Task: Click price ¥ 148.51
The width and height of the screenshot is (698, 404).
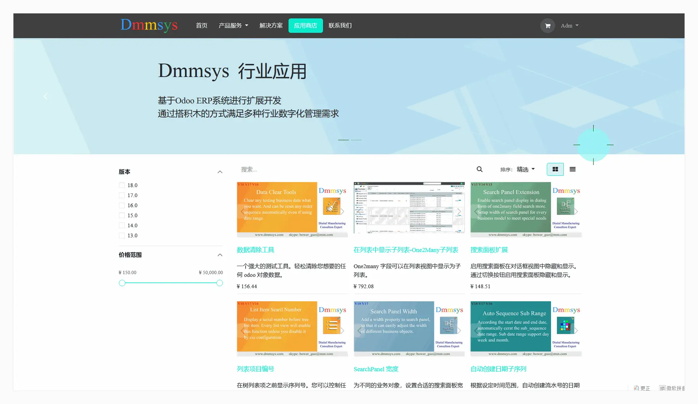Action: pos(480,286)
